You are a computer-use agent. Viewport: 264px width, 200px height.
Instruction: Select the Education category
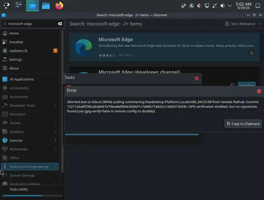[x=30, y=114]
